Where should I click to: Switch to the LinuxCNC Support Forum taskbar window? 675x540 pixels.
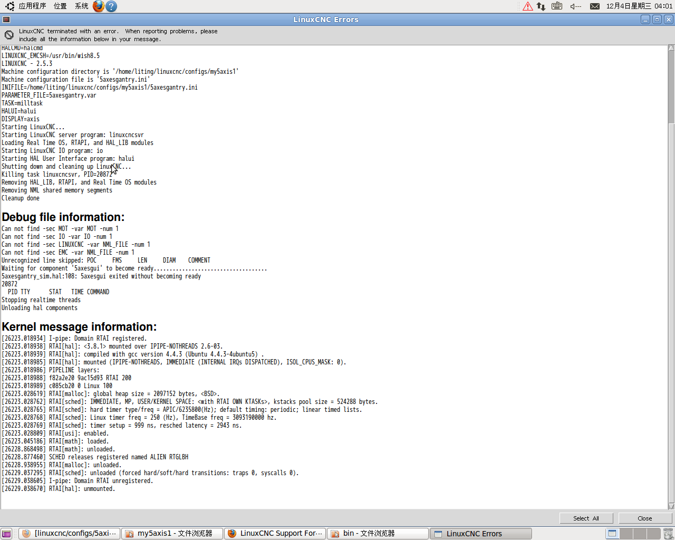click(x=275, y=534)
